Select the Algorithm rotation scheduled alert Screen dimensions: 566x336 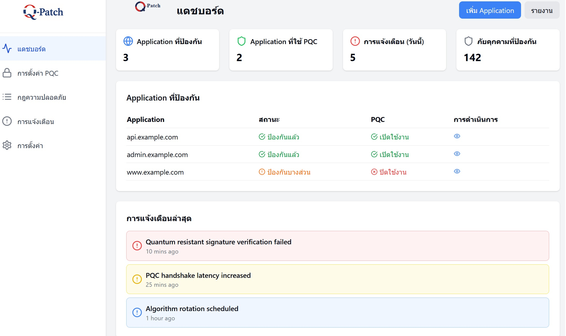(337, 313)
